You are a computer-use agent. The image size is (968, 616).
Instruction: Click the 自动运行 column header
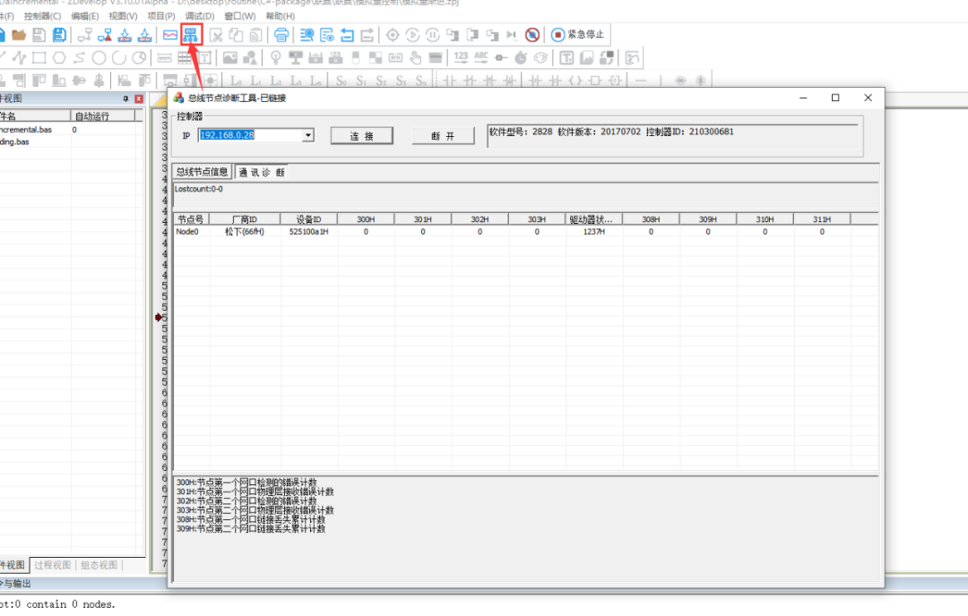tap(103, 115)
